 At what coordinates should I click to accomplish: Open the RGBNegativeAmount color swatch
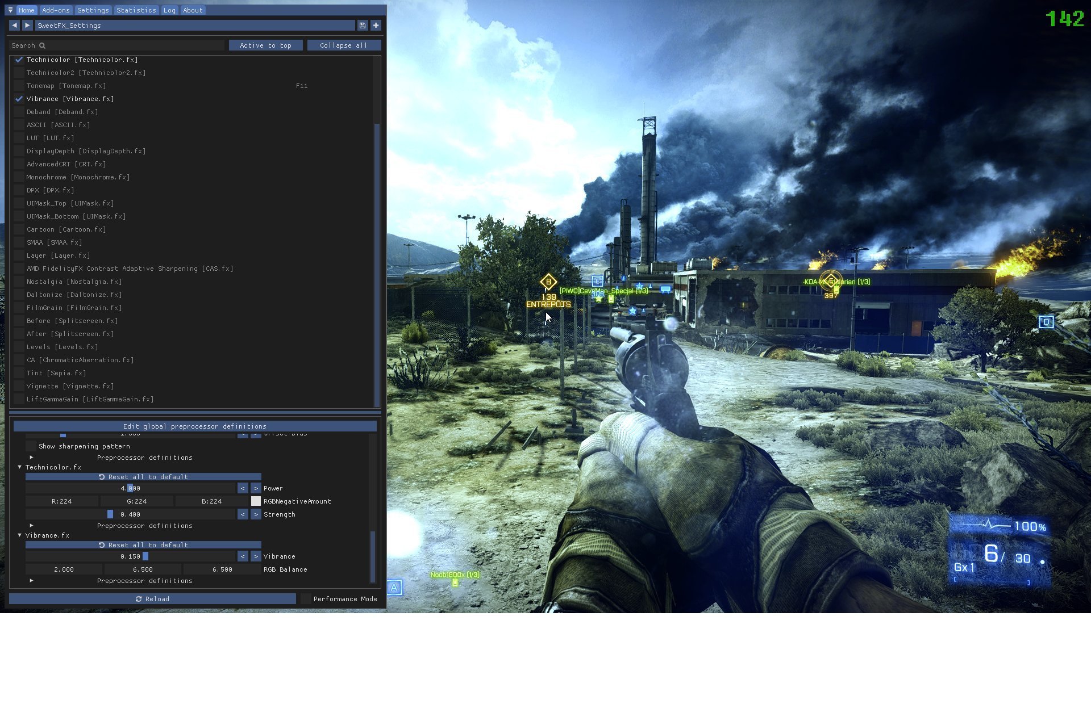[256, 501]
